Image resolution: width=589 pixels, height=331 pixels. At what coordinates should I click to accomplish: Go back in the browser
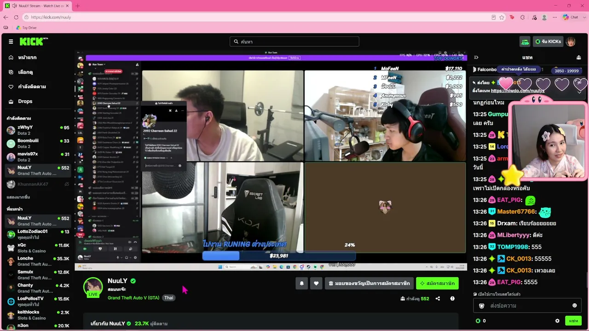6,17
